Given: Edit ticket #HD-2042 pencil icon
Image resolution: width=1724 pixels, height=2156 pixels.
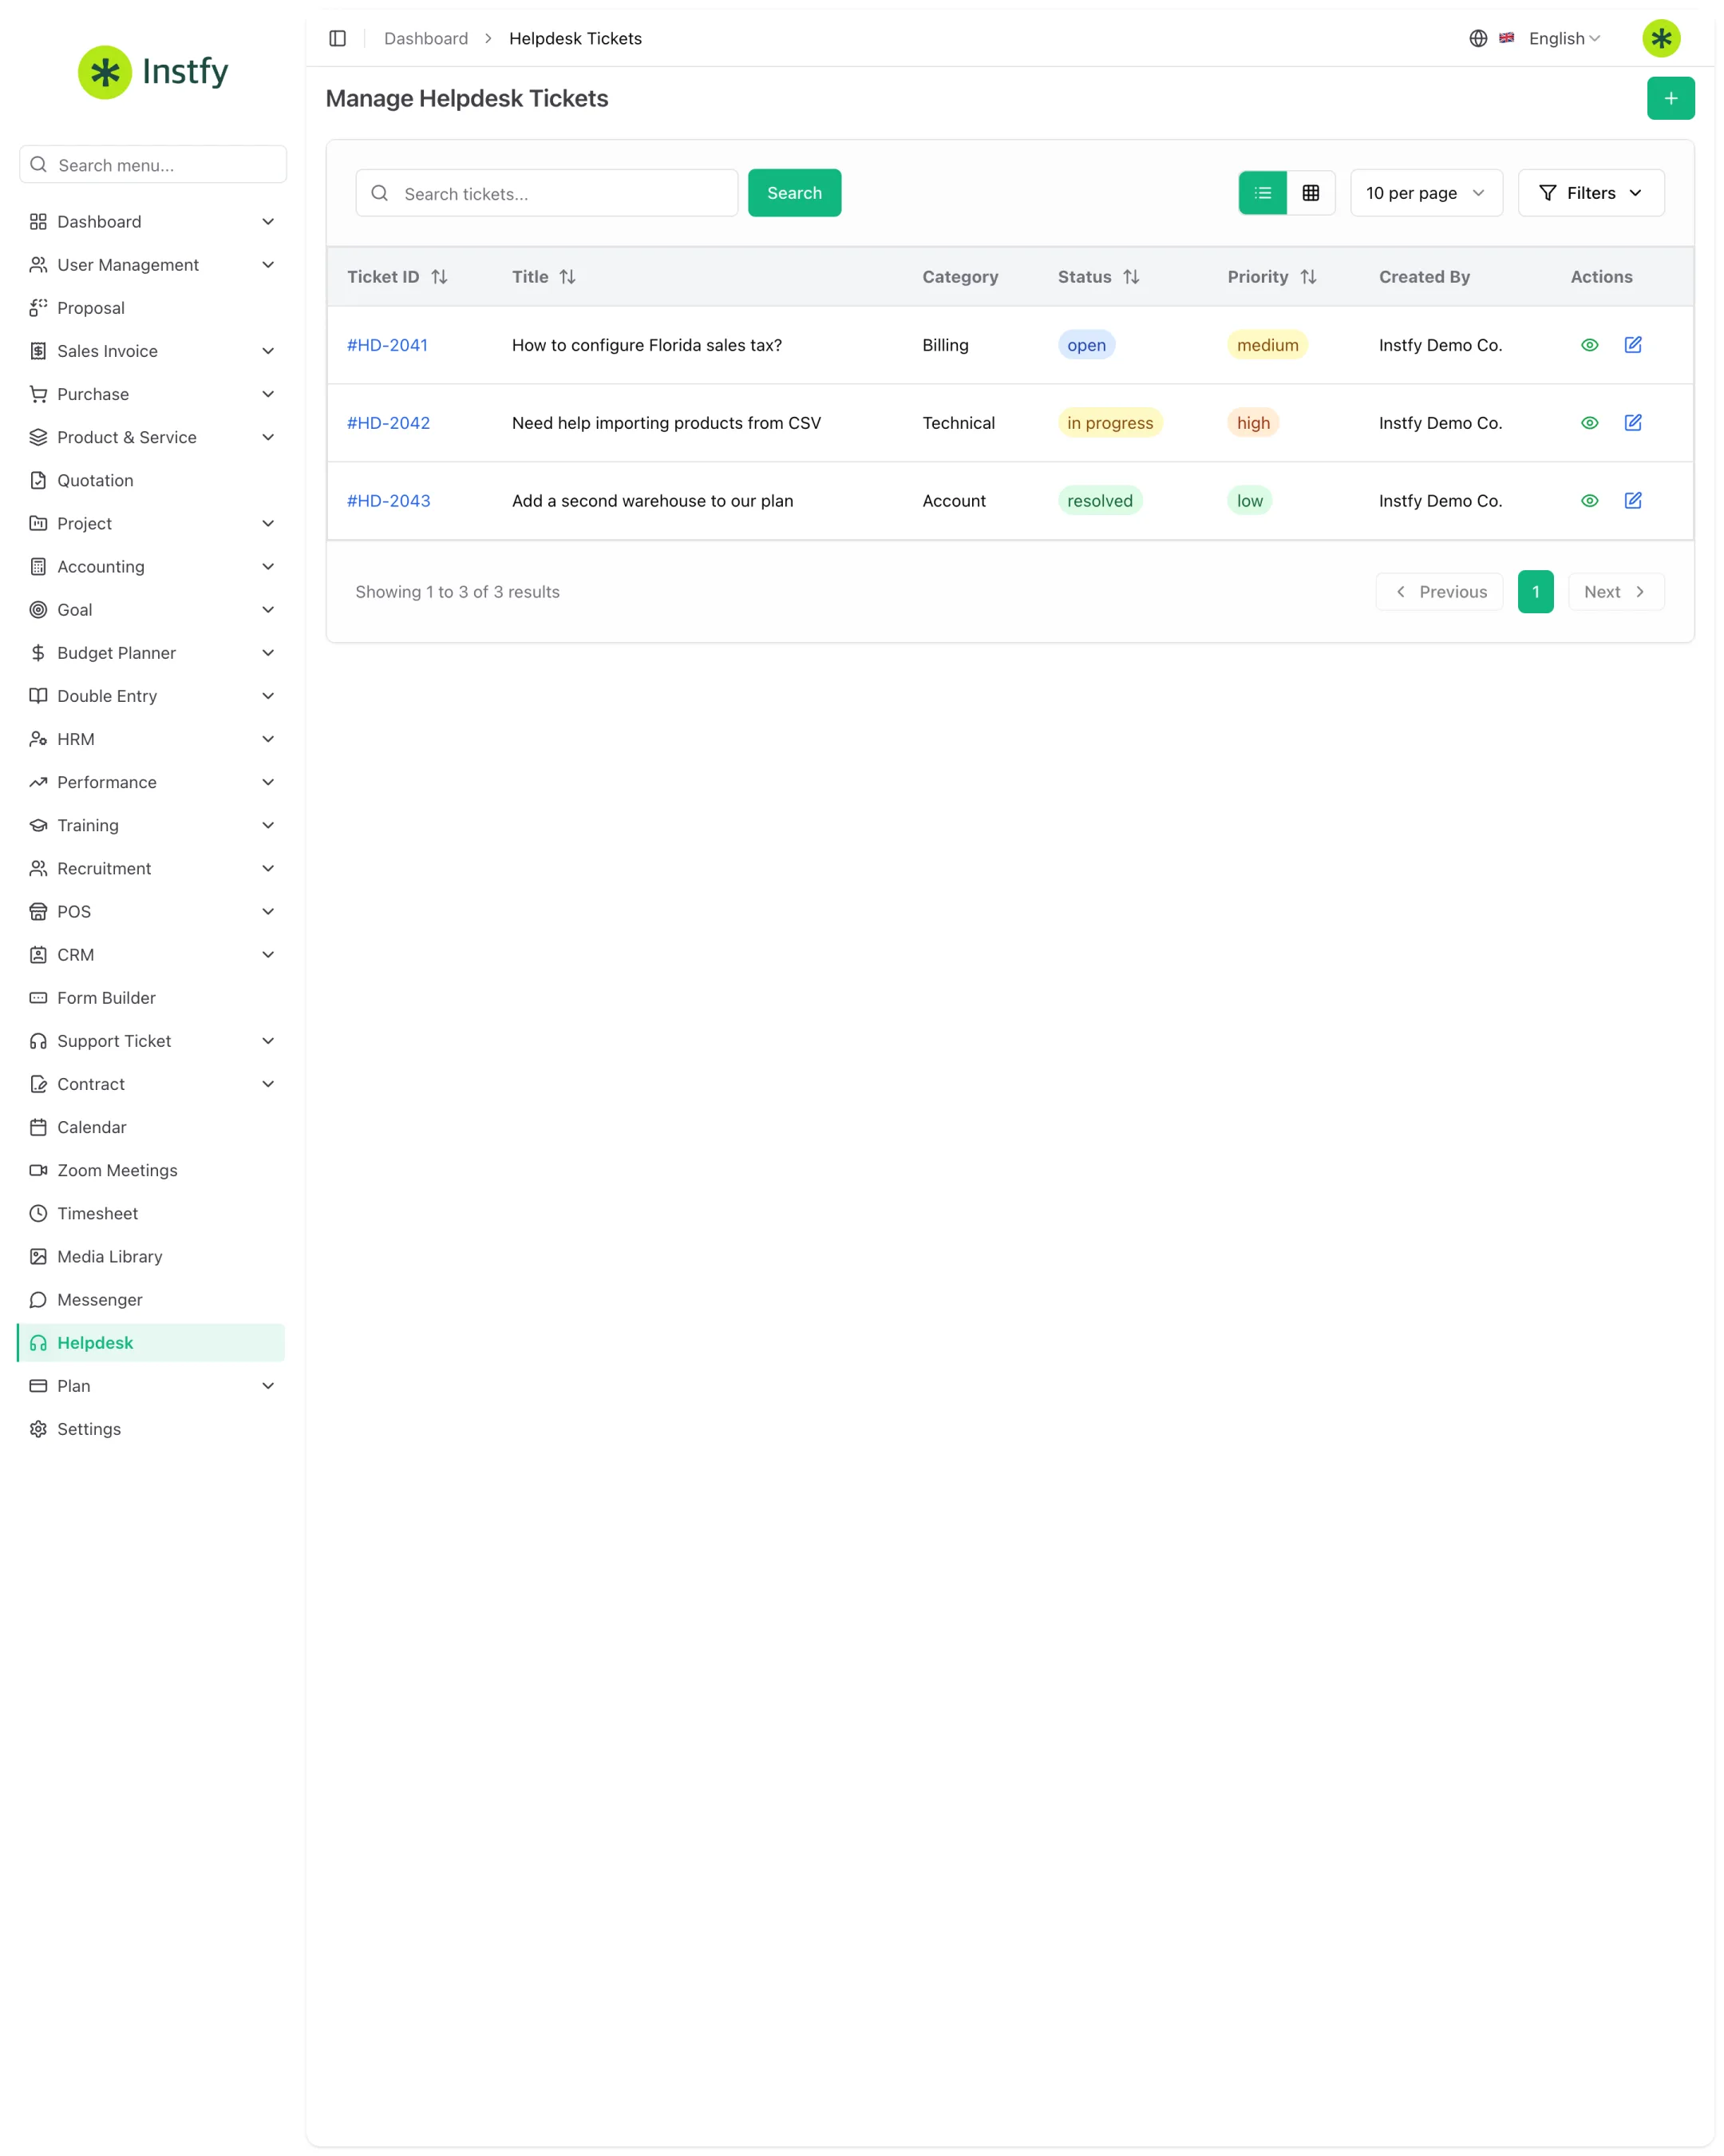Looking at the screenshot, I should click(1633, 423).
